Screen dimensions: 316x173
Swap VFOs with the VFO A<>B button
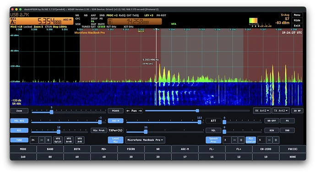tap(69, 140)
